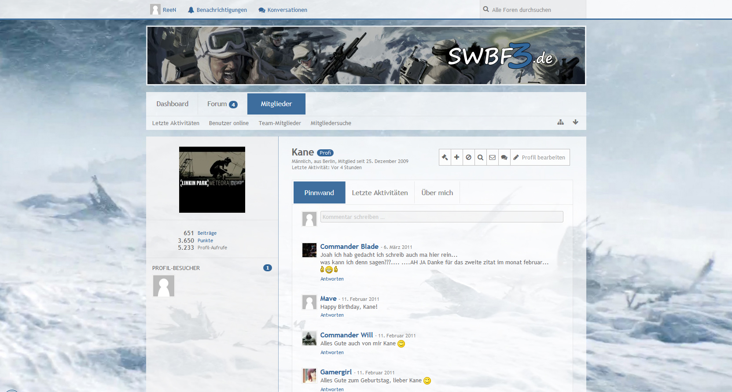Switch to the Über mich tab
The height and width of the screenshot is (392, 732).
click(x=437, y=193)
